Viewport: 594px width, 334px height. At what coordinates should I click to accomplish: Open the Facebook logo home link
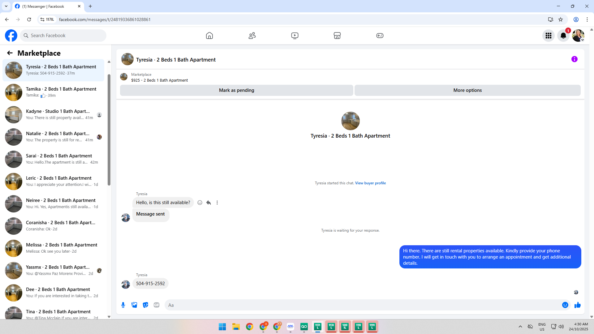coord(11,36)
